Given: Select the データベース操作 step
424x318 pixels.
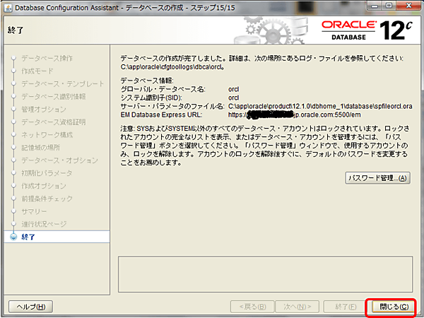Looking at the screenshot, I should [x=47, y=58].
